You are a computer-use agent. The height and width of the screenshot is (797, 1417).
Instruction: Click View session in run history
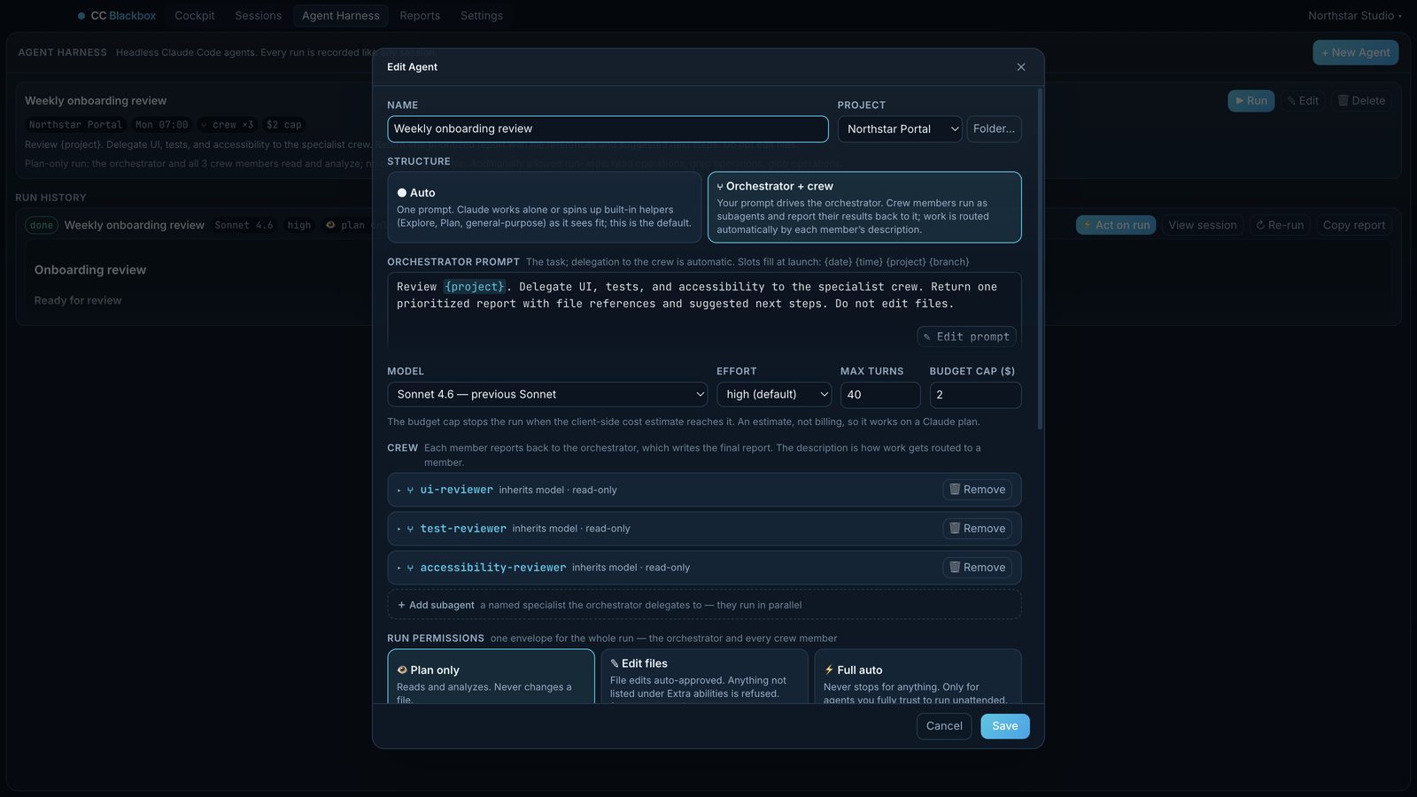tap(1203, 225)
